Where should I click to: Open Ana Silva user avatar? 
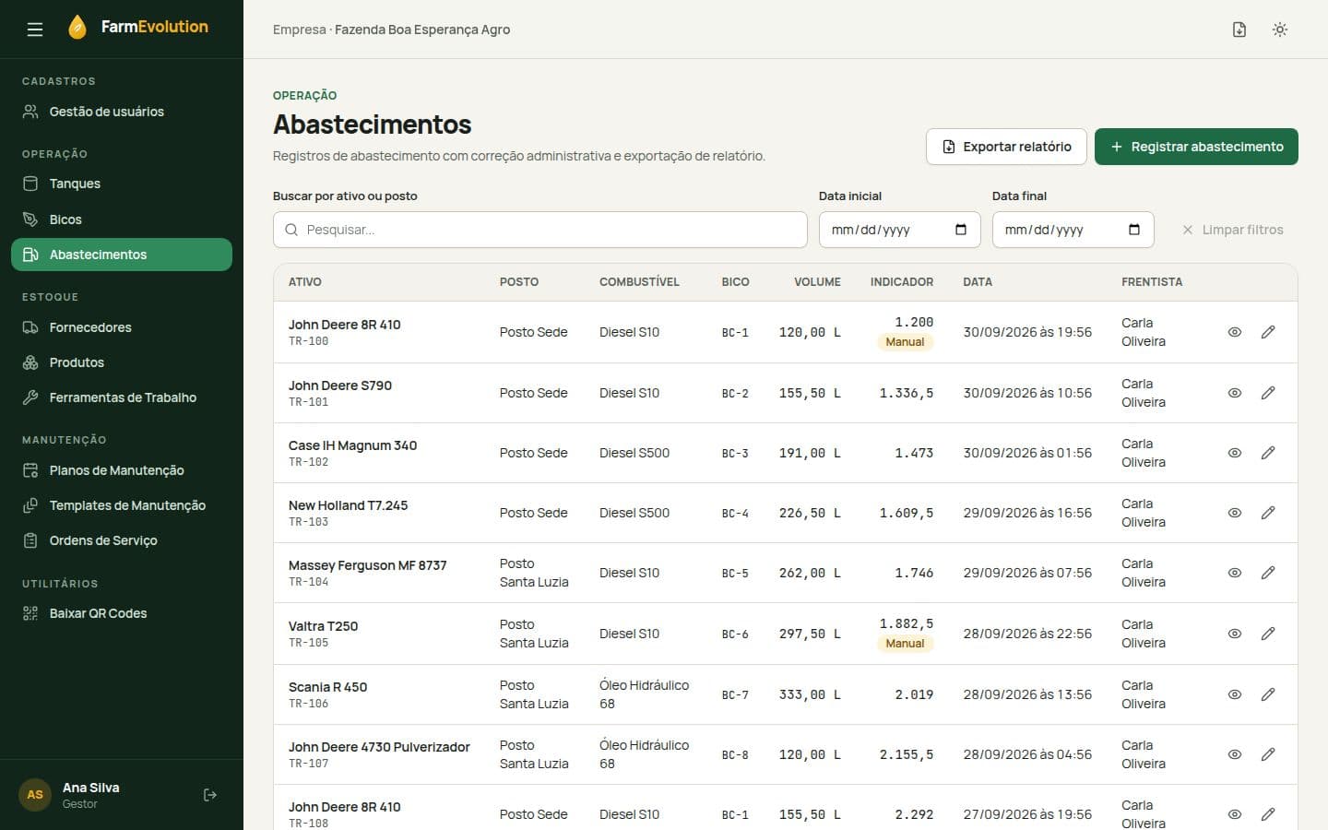click(35, 795)
